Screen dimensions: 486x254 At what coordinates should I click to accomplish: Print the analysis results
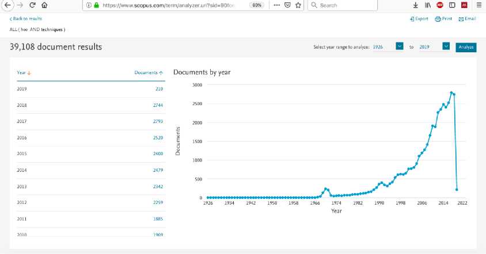pyautogui.click(x=443, y=19)
